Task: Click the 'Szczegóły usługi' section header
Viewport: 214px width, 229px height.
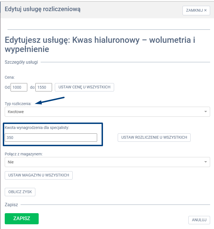Action: coord(21,62)
